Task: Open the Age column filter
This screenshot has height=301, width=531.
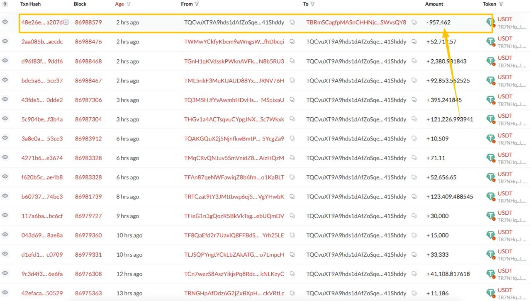Action: 129,4
